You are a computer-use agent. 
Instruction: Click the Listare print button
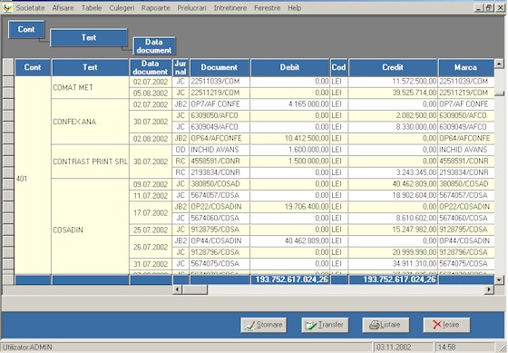(386, 325)
